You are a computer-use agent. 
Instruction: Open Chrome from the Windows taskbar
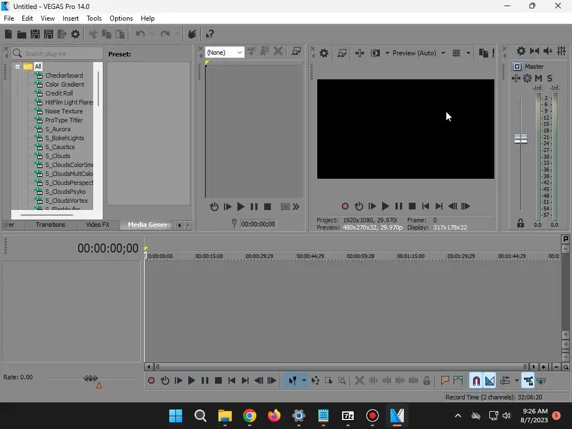point(250,416)
